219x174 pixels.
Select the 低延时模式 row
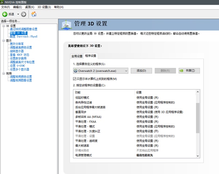coord(134,98)
